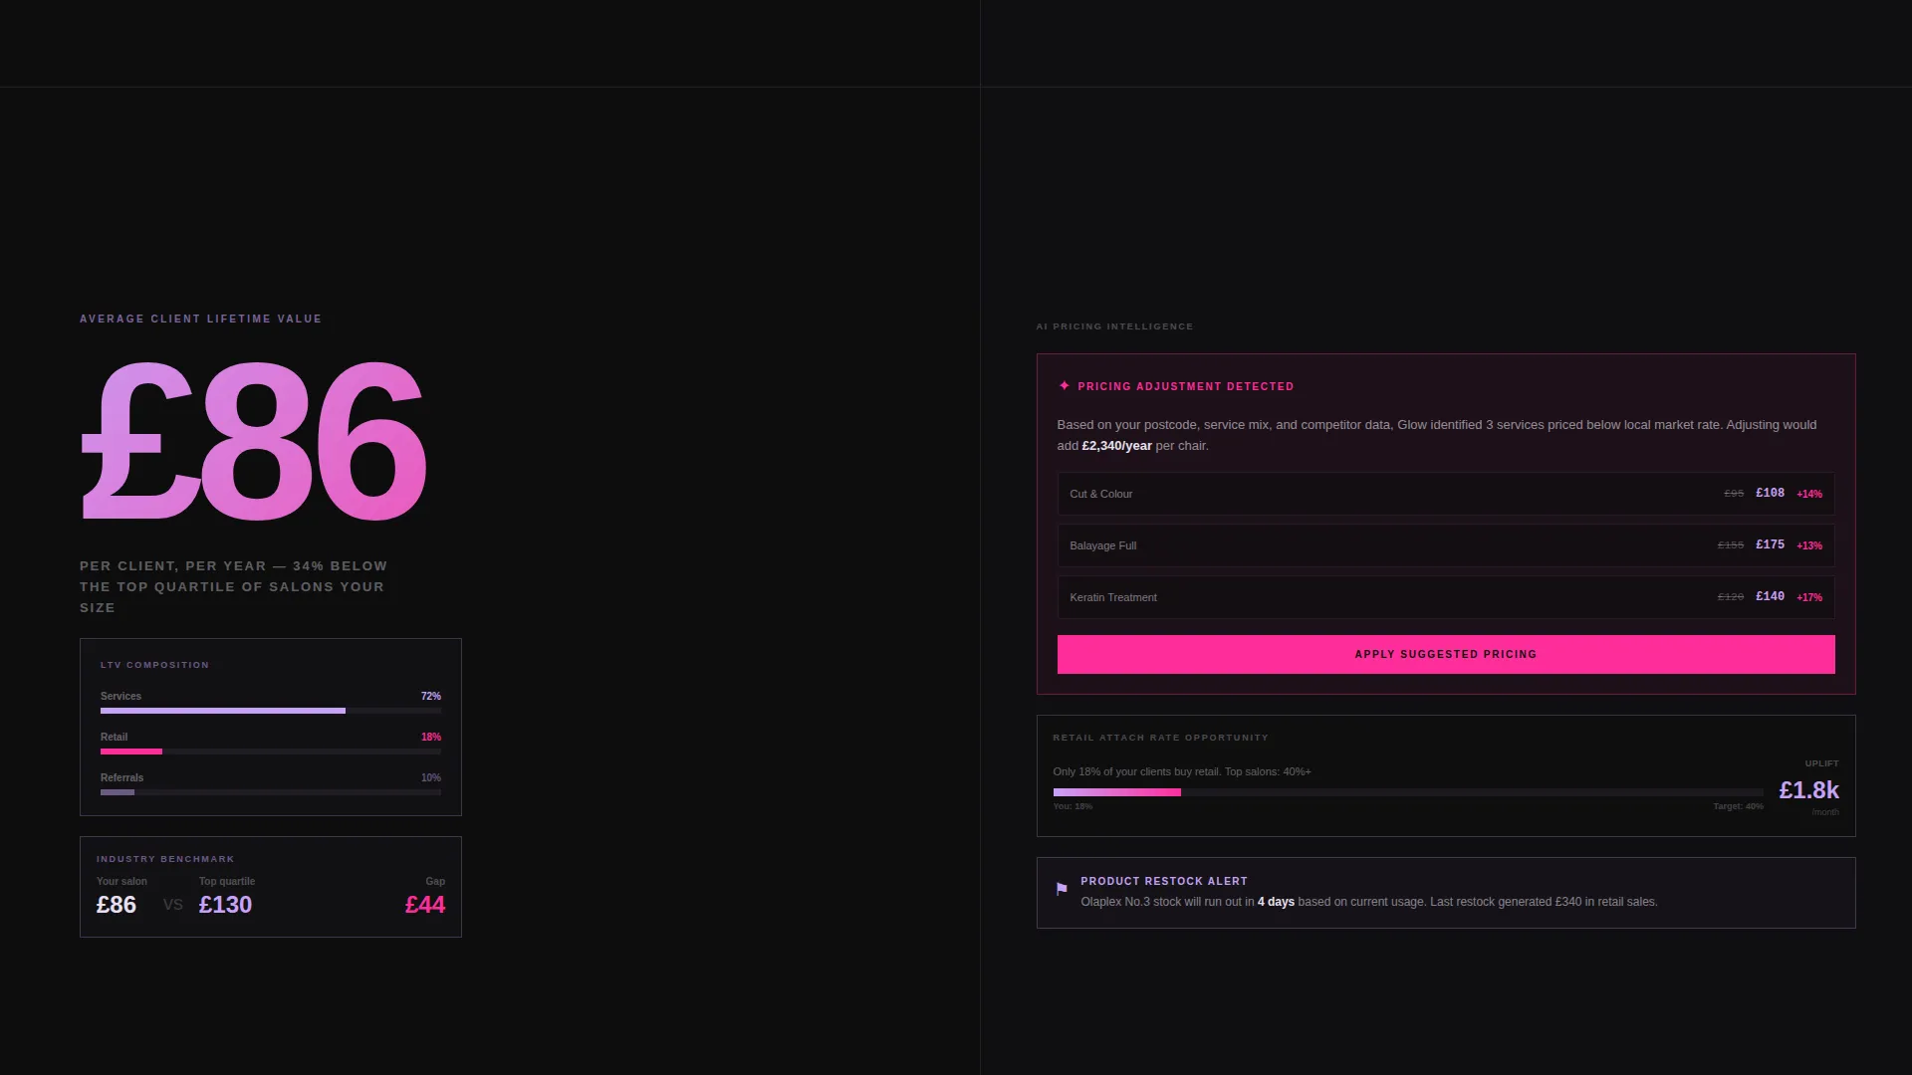Click the Services progress bar

(x=271, y=711)
